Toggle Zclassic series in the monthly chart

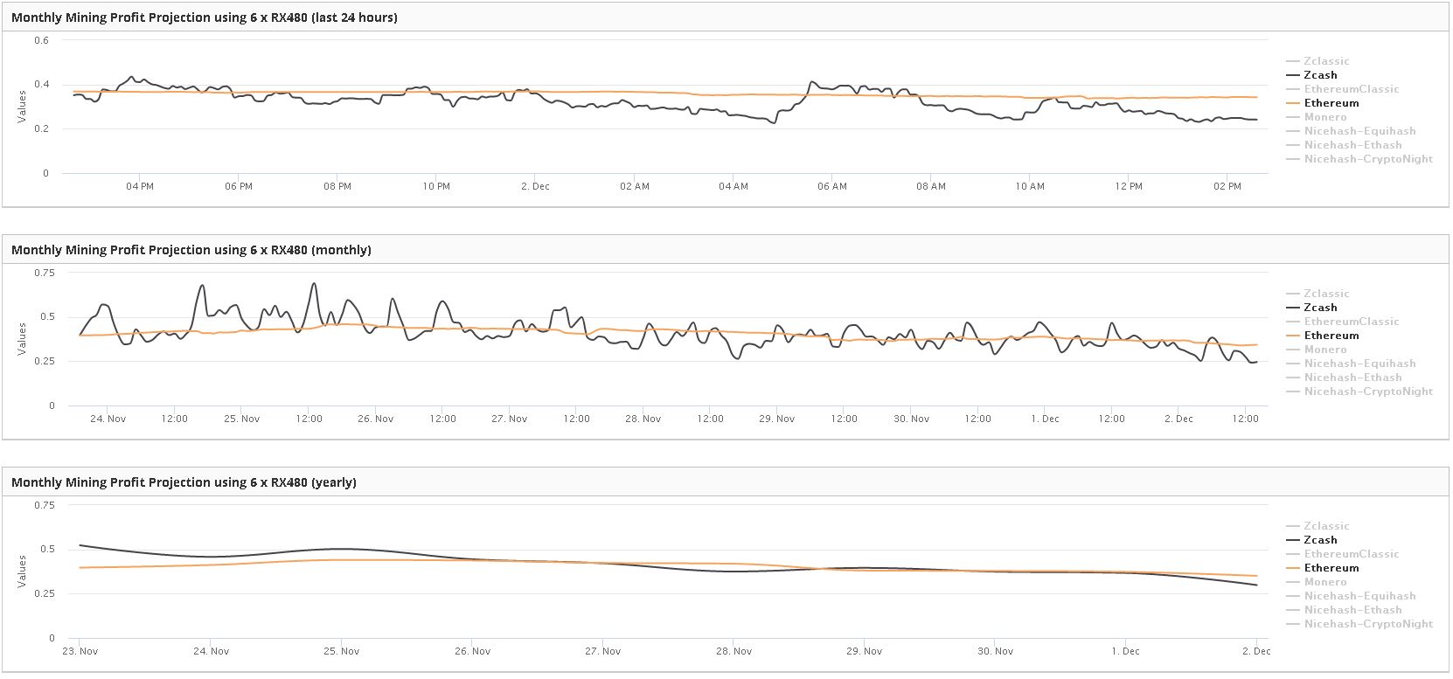(1317, 294)
